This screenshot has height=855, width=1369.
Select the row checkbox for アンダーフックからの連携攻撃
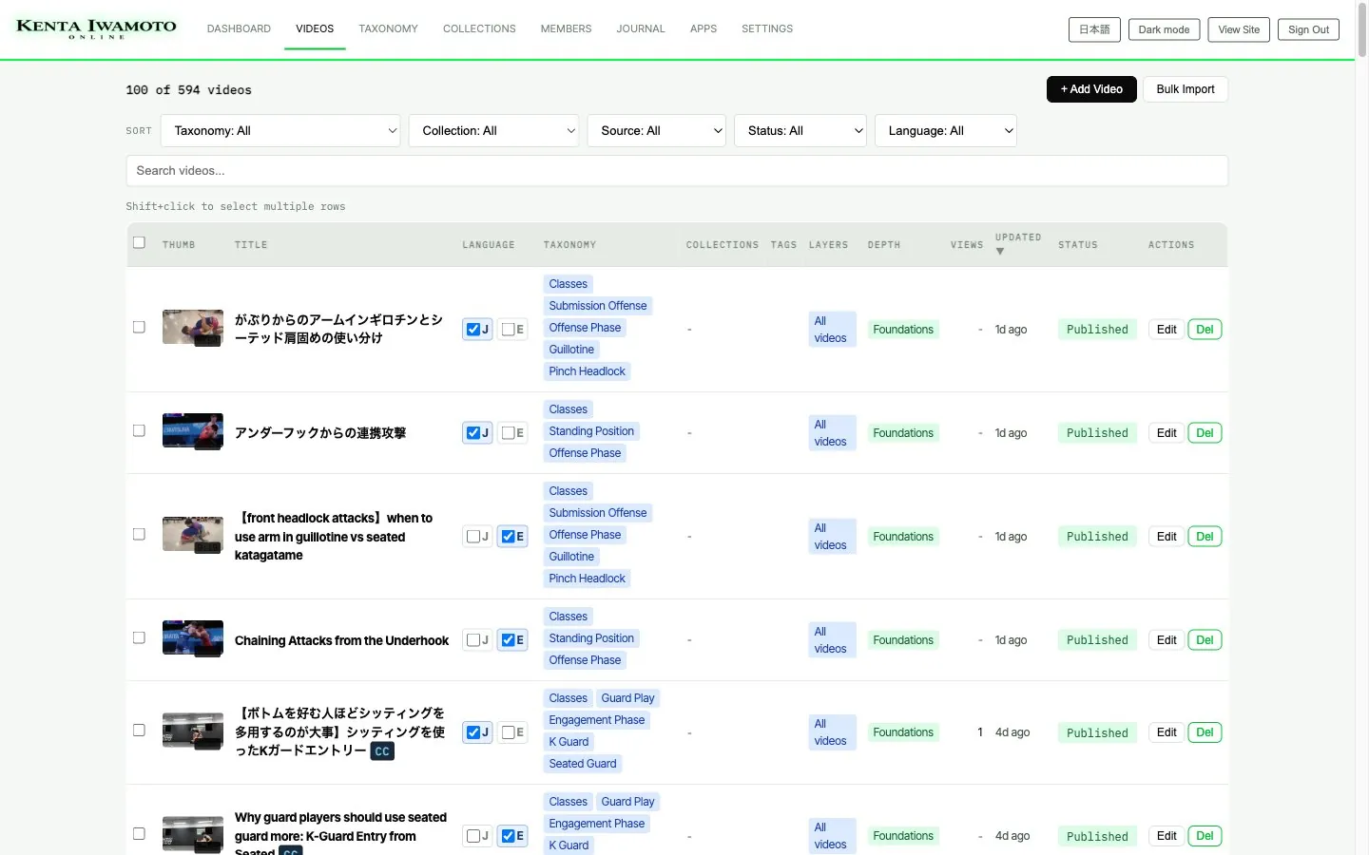[x=139, y=431]
